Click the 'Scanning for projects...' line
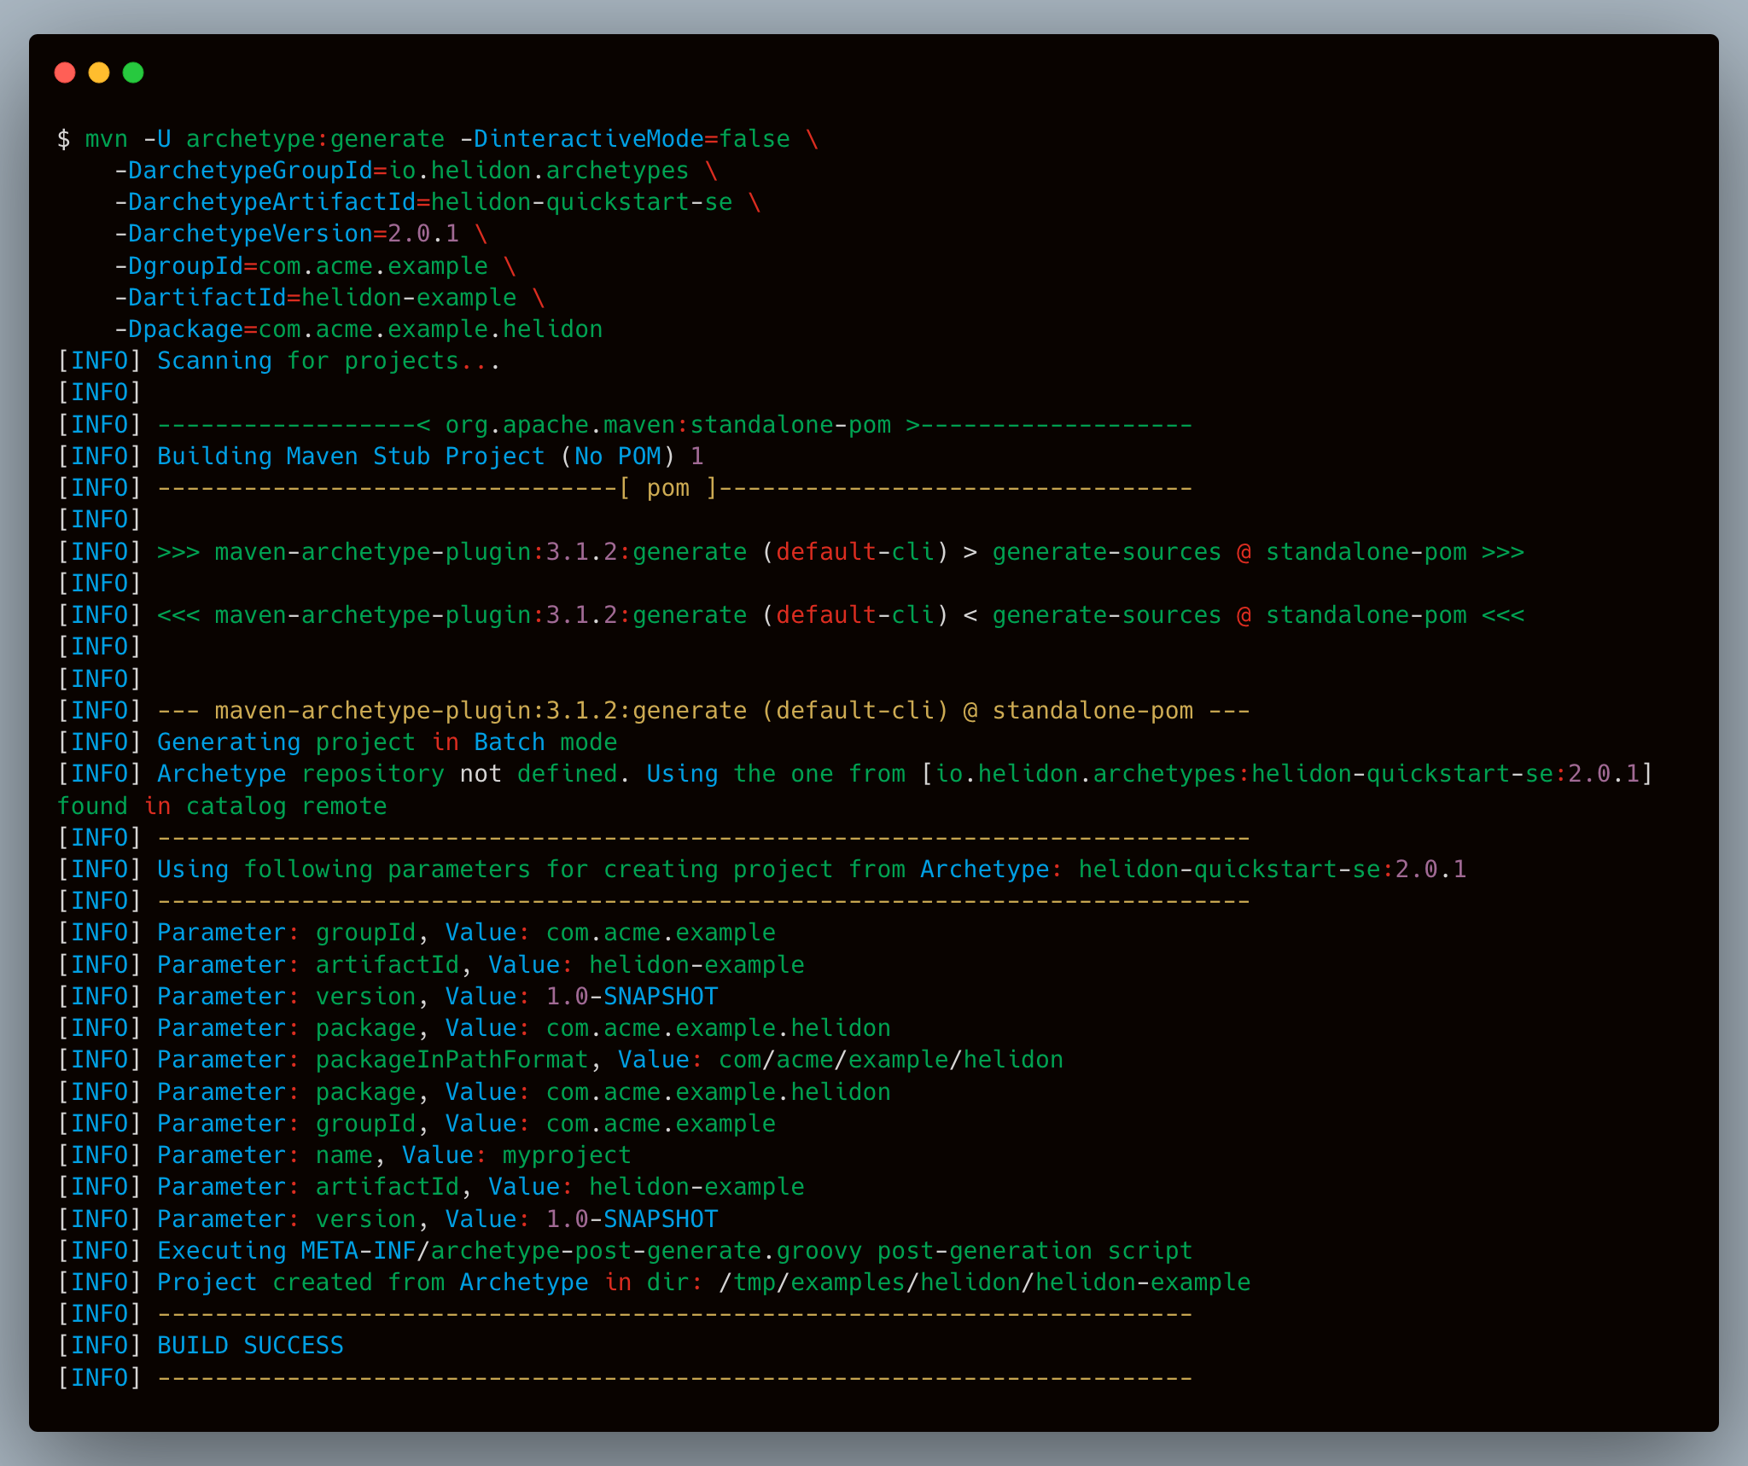The width and height of the screenshot is (1748, 1466). [x=329, y=361]
